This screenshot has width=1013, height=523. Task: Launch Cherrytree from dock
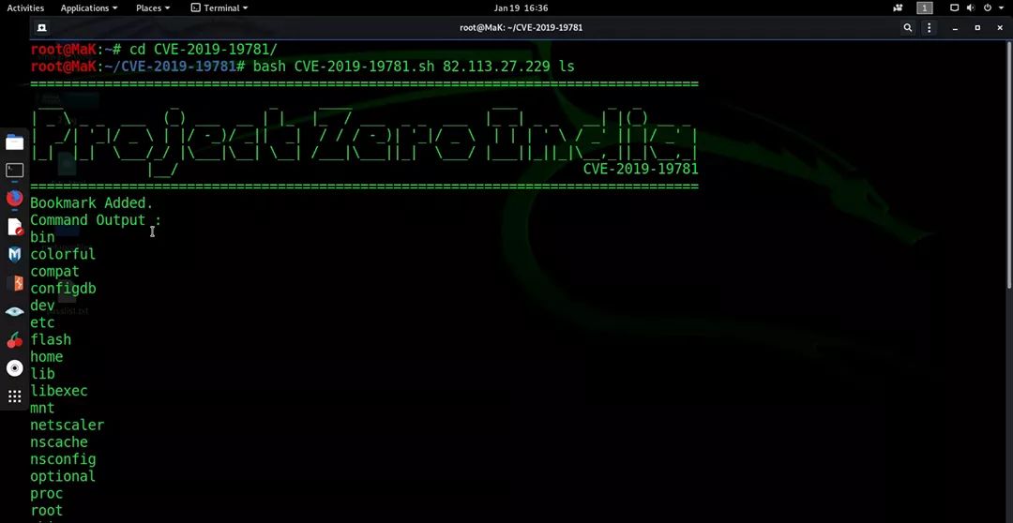(15, 340)
